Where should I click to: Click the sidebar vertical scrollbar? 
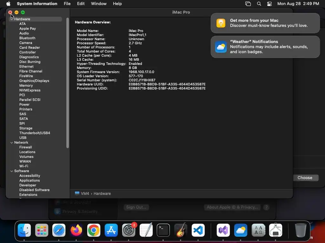(67, 83)
